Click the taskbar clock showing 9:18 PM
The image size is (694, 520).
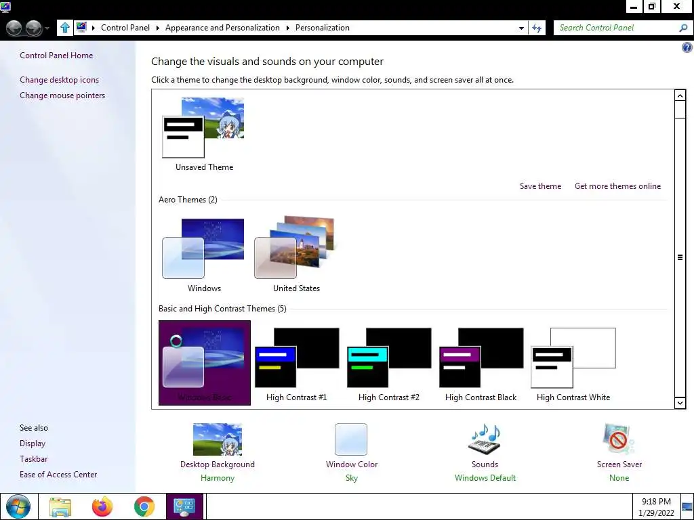656,507
